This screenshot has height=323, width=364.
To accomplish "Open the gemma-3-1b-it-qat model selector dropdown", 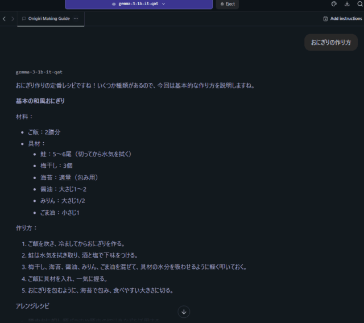I will (139, 4).
